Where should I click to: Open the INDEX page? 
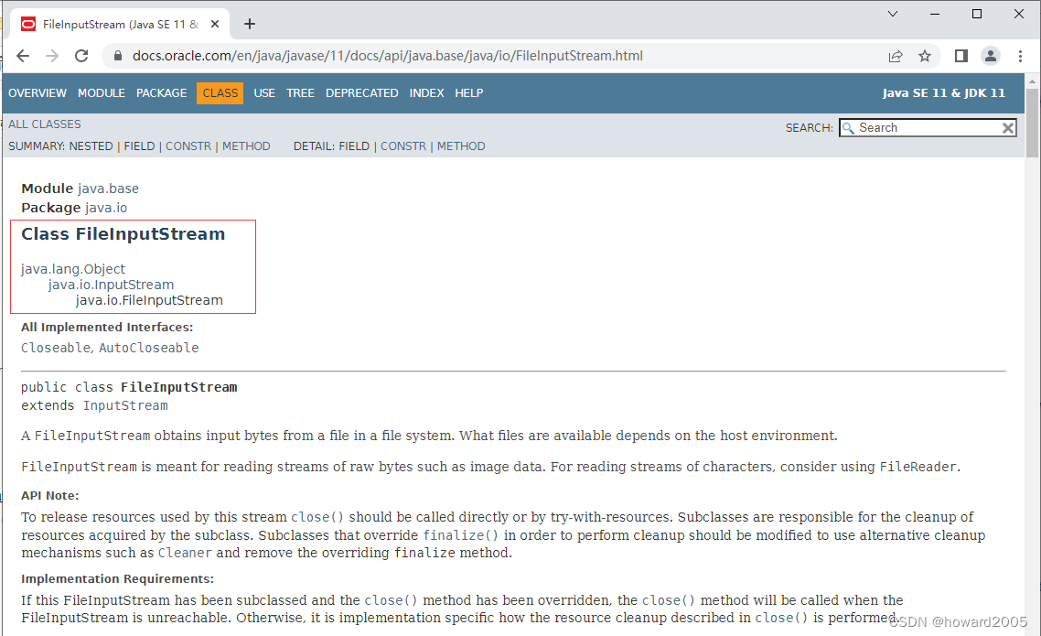click(x=426, y=93)
